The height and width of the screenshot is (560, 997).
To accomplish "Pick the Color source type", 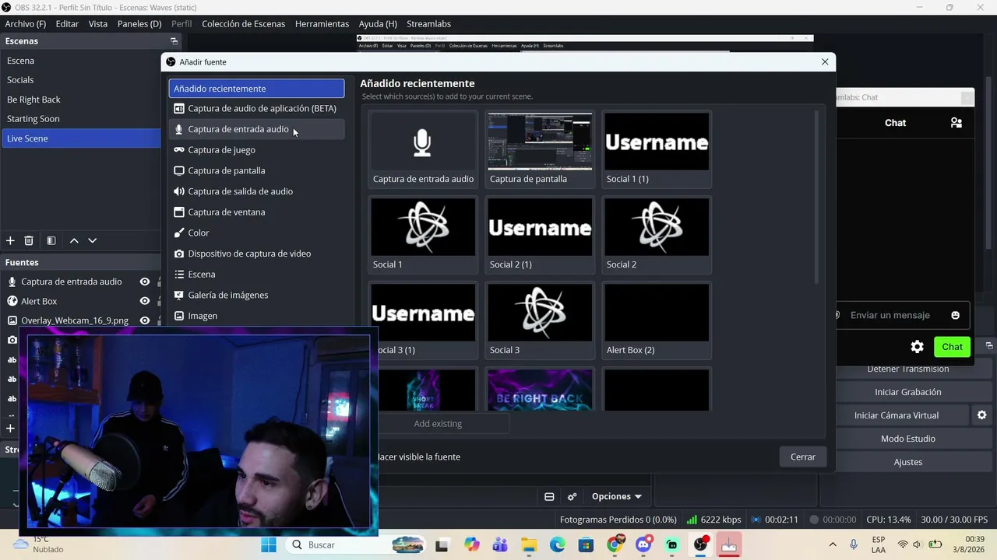I will tap(256, 233).
